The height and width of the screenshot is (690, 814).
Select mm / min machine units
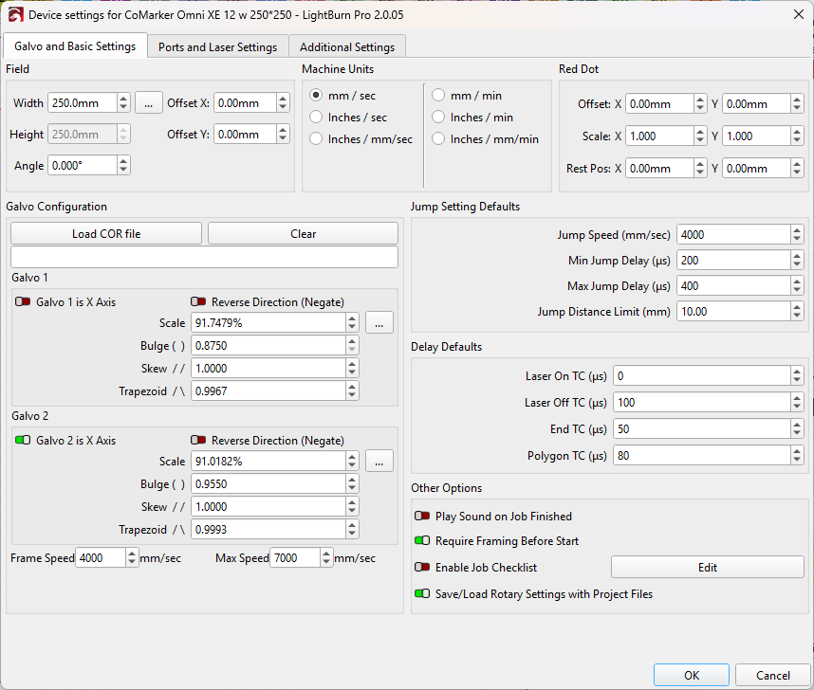click(438, 96)
